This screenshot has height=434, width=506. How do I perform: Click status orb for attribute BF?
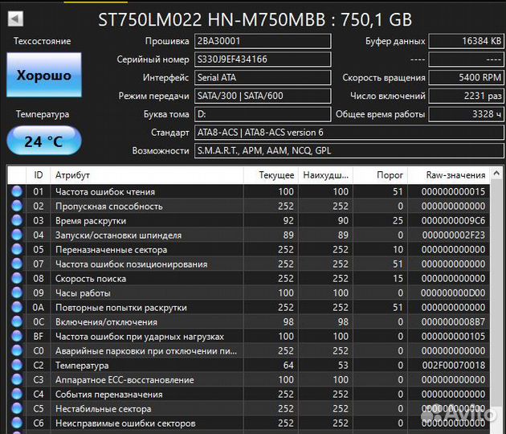pyautogui.click(x=17, y=336)
